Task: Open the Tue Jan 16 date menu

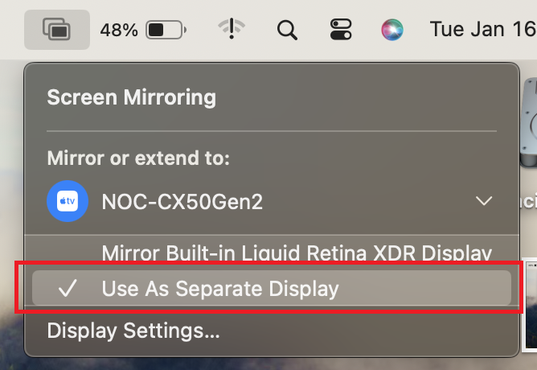Action: pos(482,31)
